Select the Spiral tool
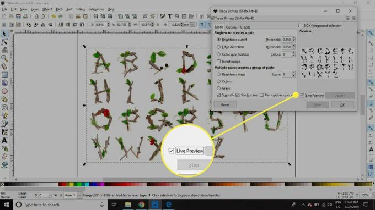This screenshot has width=375, height=210. pyautogui.click(x=4, y=108)
